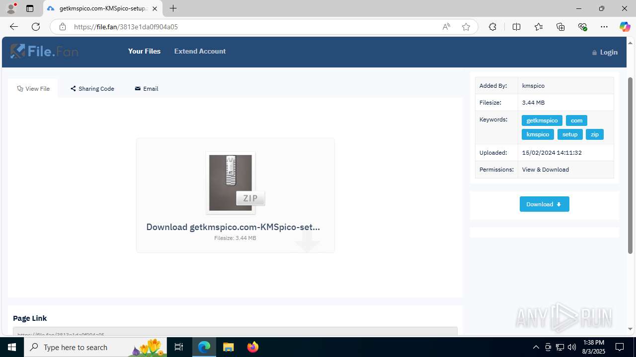This screenshot has height=357, width=636.
Task: Open Firefox from the taskbar
Action: tap(252, 347)
